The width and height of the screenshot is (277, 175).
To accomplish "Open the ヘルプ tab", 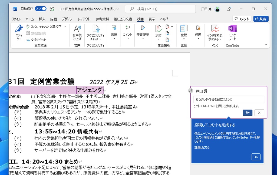I will pyautogui.click(x=164, y=19).
